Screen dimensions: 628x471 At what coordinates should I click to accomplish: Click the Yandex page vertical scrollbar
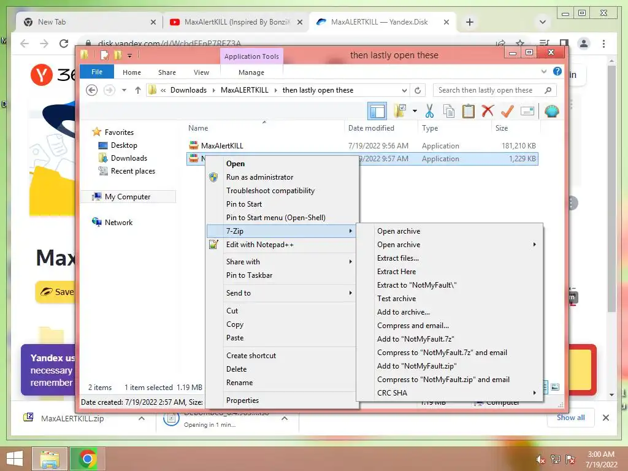point(611,188)
